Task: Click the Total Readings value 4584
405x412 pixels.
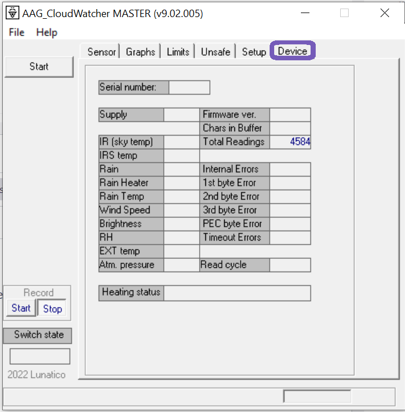Action: [290, 142]
